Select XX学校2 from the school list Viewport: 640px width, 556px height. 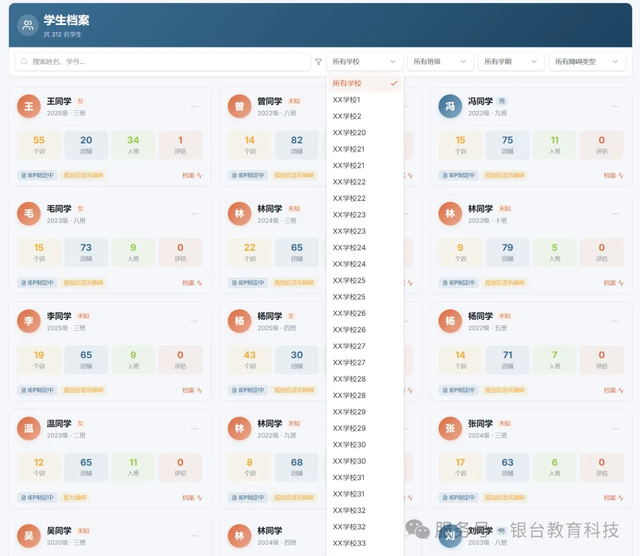(365, 116)
